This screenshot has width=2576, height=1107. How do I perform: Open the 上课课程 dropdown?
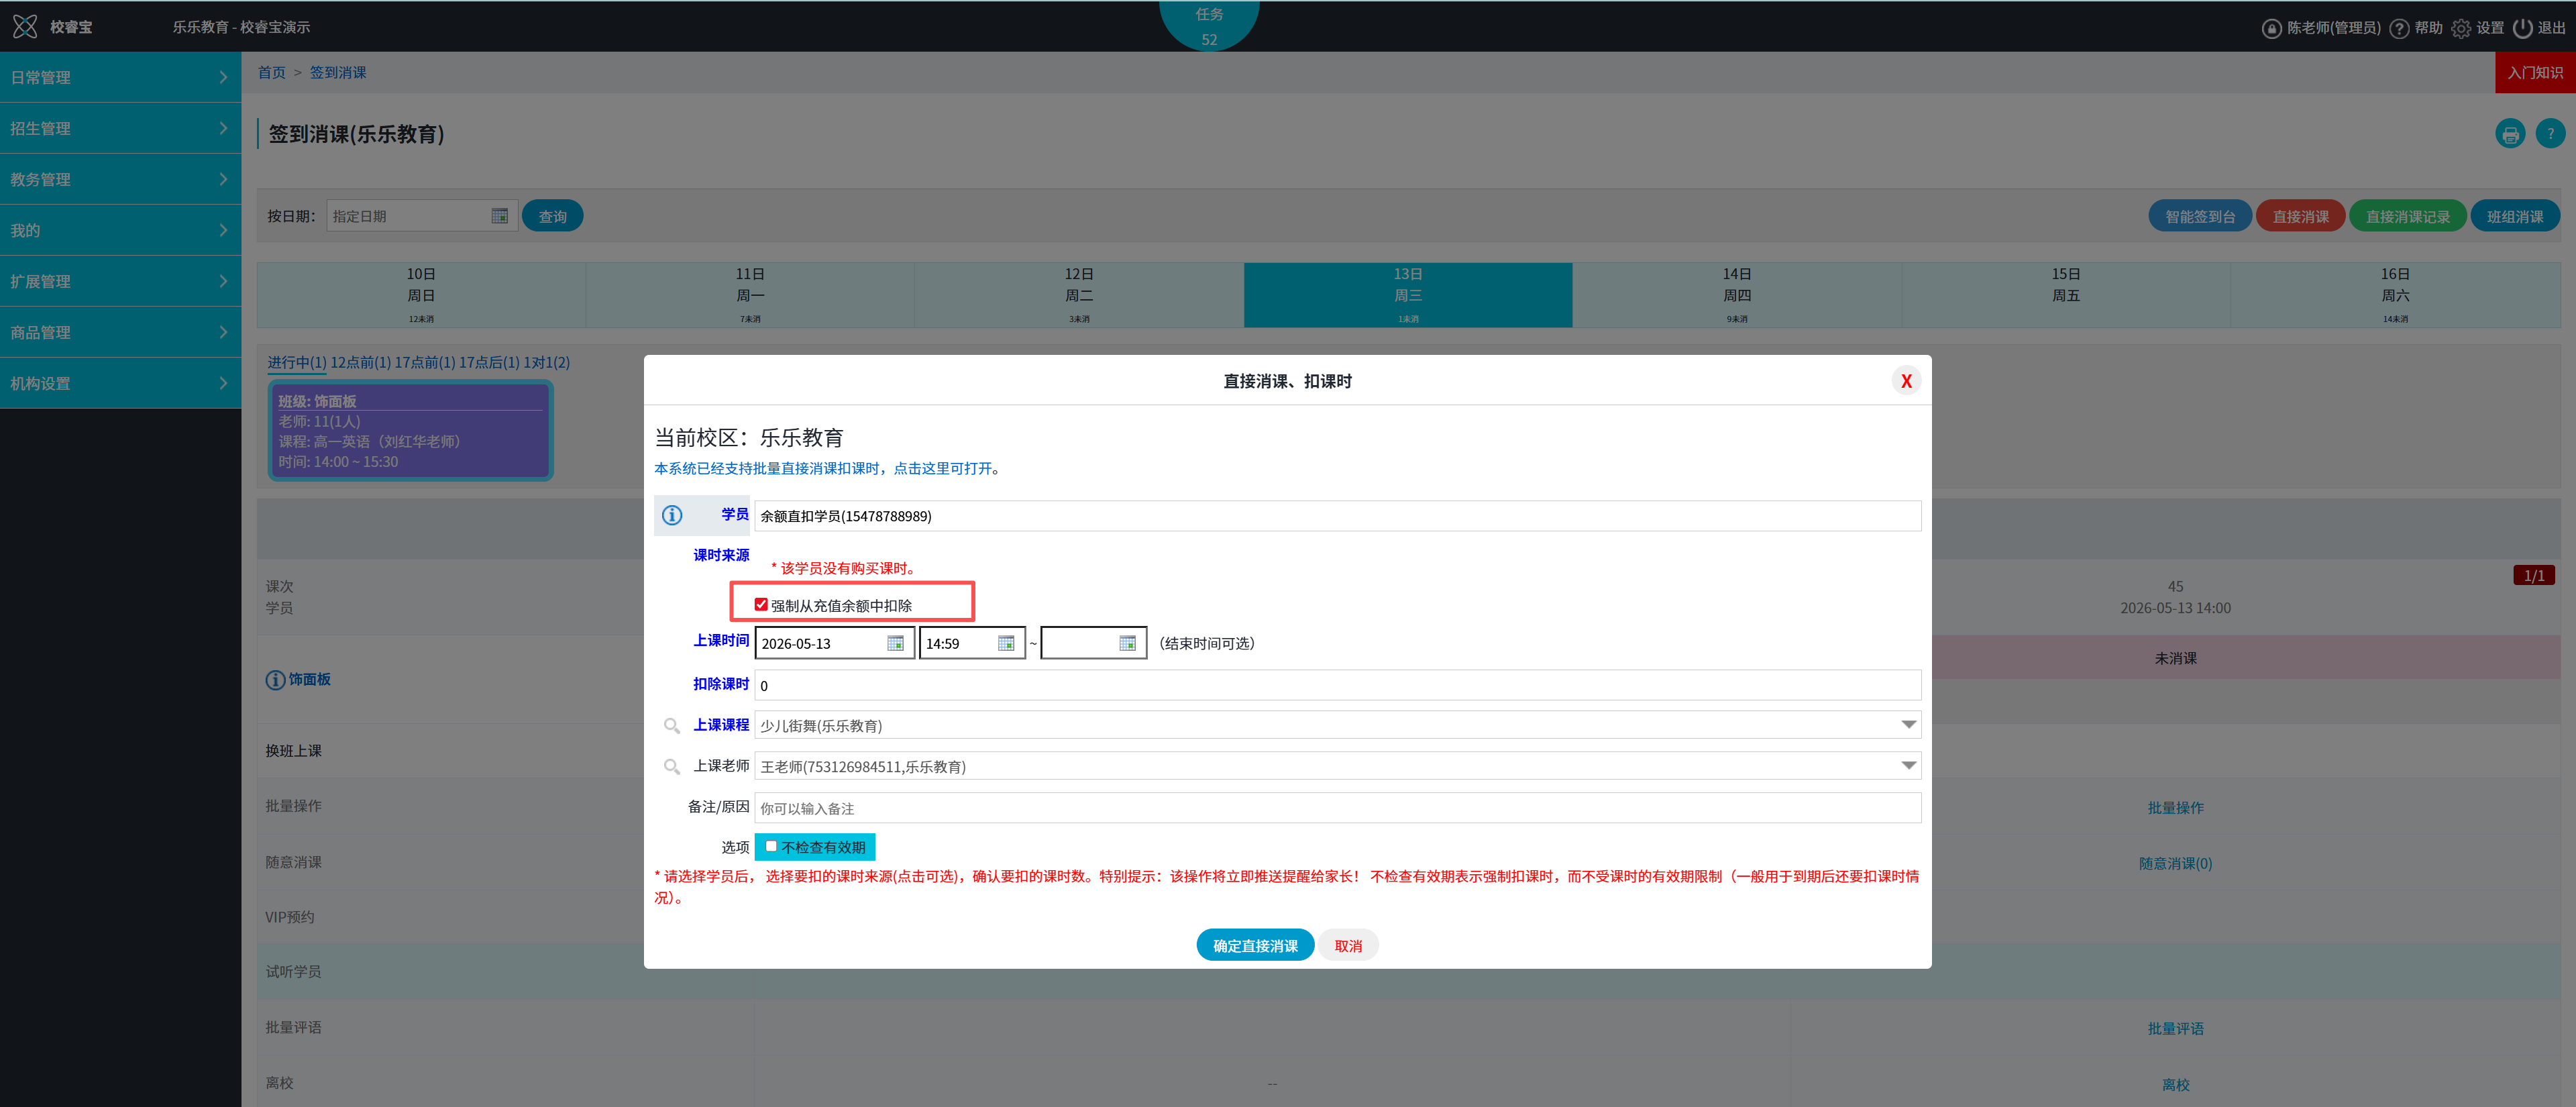click(x=1337, y=725)
